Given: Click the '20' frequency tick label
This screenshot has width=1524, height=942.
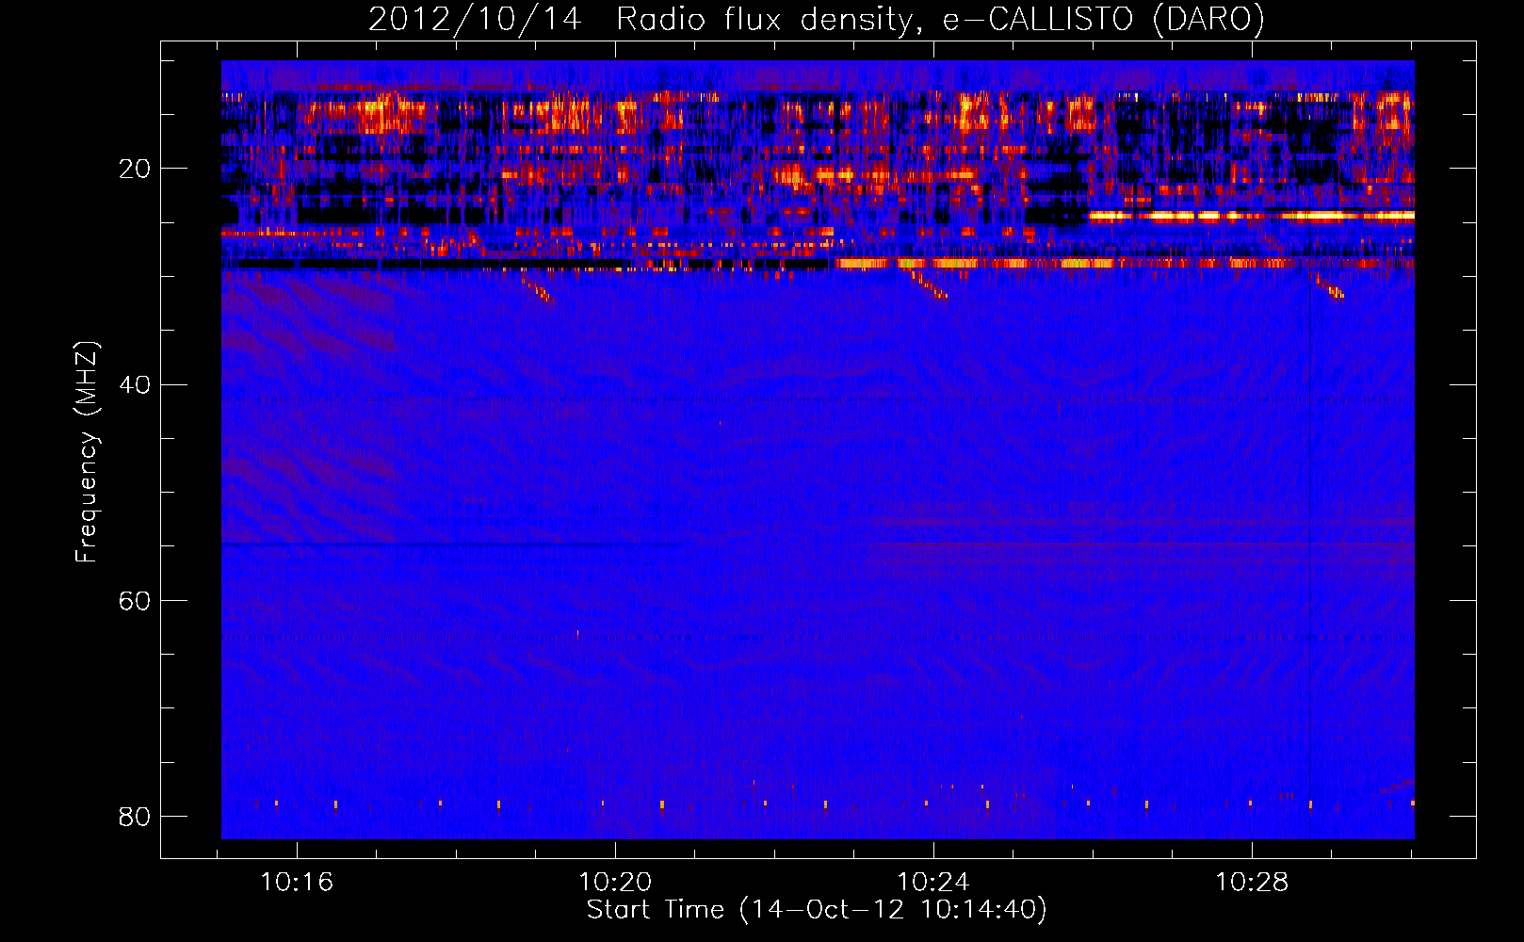Looking at the screenshot, I should point(134,170).
